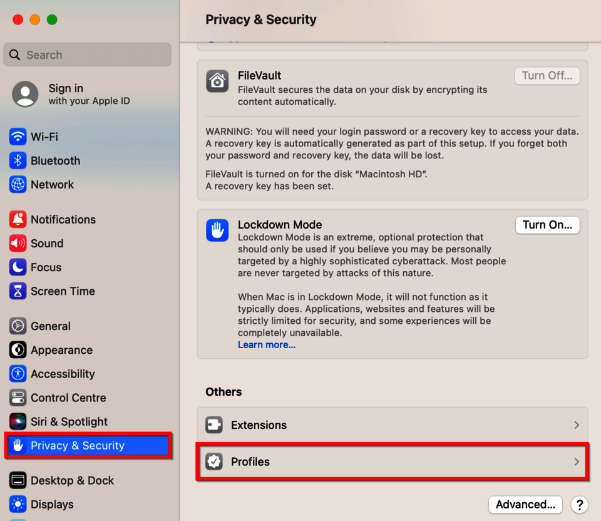Screen dimensions: 601x521
Task: Expand the Profiles row chevron
Action: tap(577, 462)
